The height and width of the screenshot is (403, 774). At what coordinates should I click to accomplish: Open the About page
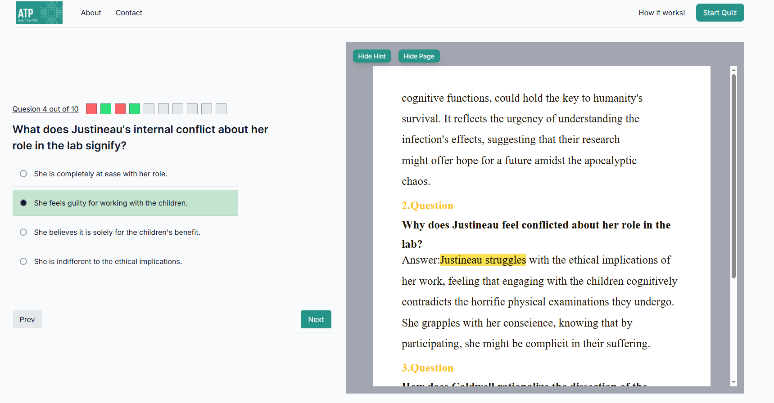pos(91,13)
